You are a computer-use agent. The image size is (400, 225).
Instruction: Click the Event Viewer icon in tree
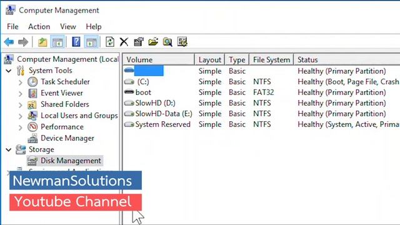pos(32,93)
